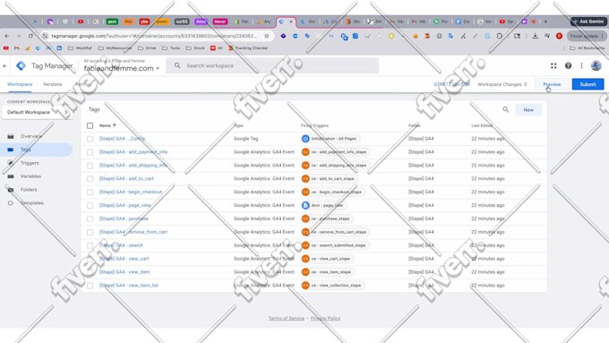609x343 pixels.
Task: Click the YouTube bookmark icon in the bookmarks bar
Action: [x=6, y=48]
